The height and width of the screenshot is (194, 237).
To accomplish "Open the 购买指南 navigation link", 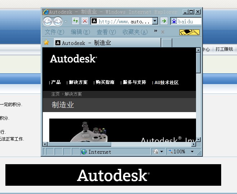I will pyautogui.click(x=105, y=82).
